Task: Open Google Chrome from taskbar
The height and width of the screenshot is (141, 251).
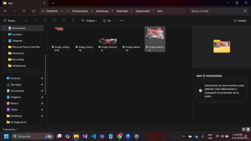Action: tap(119, 136)
